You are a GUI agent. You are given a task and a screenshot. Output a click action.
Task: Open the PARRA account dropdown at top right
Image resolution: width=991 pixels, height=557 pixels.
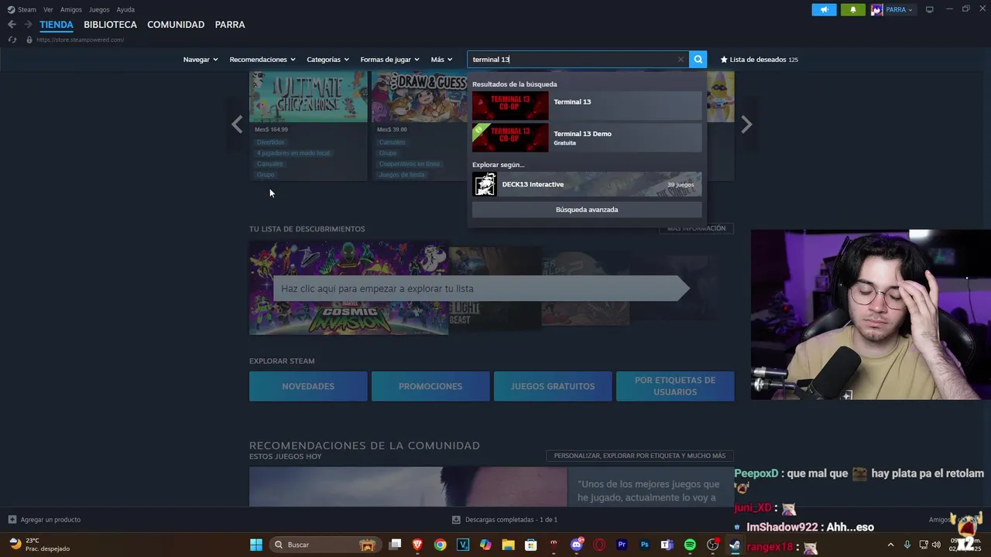(893, 9)
